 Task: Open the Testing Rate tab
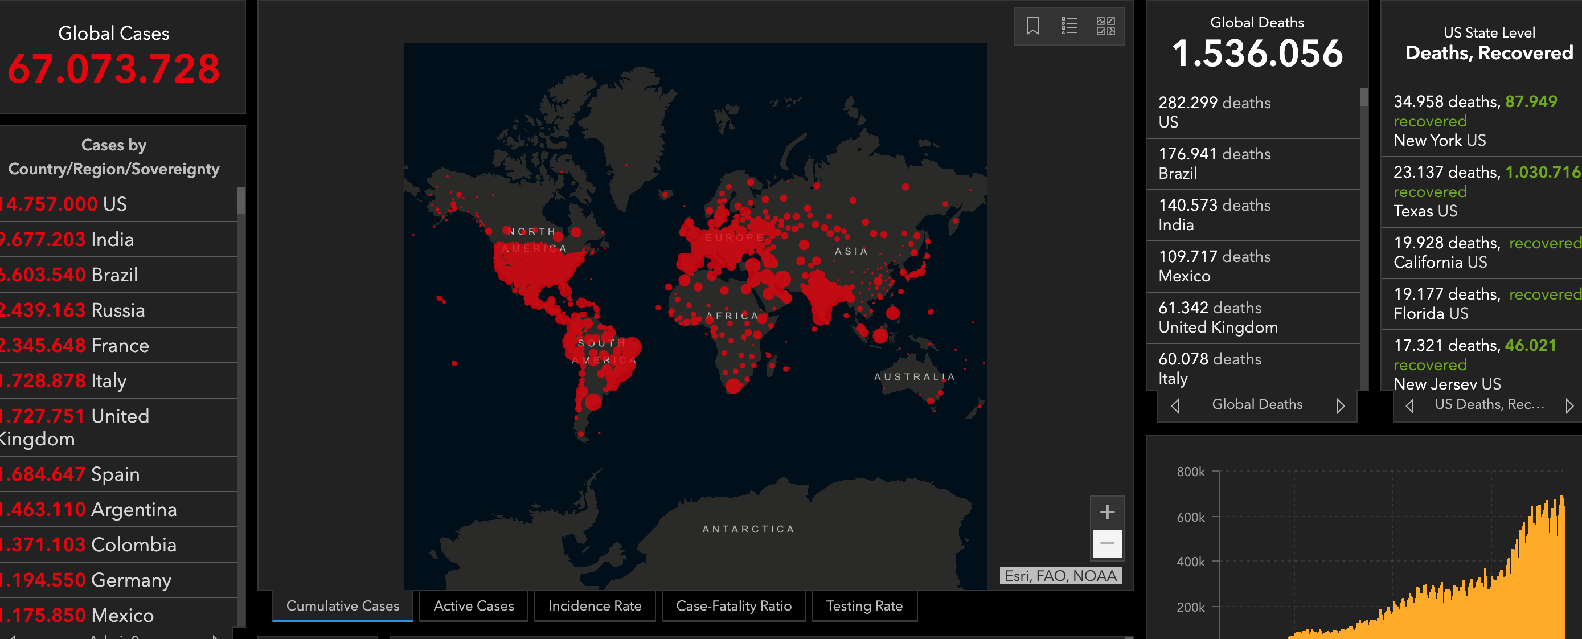(x=864, y=606)
